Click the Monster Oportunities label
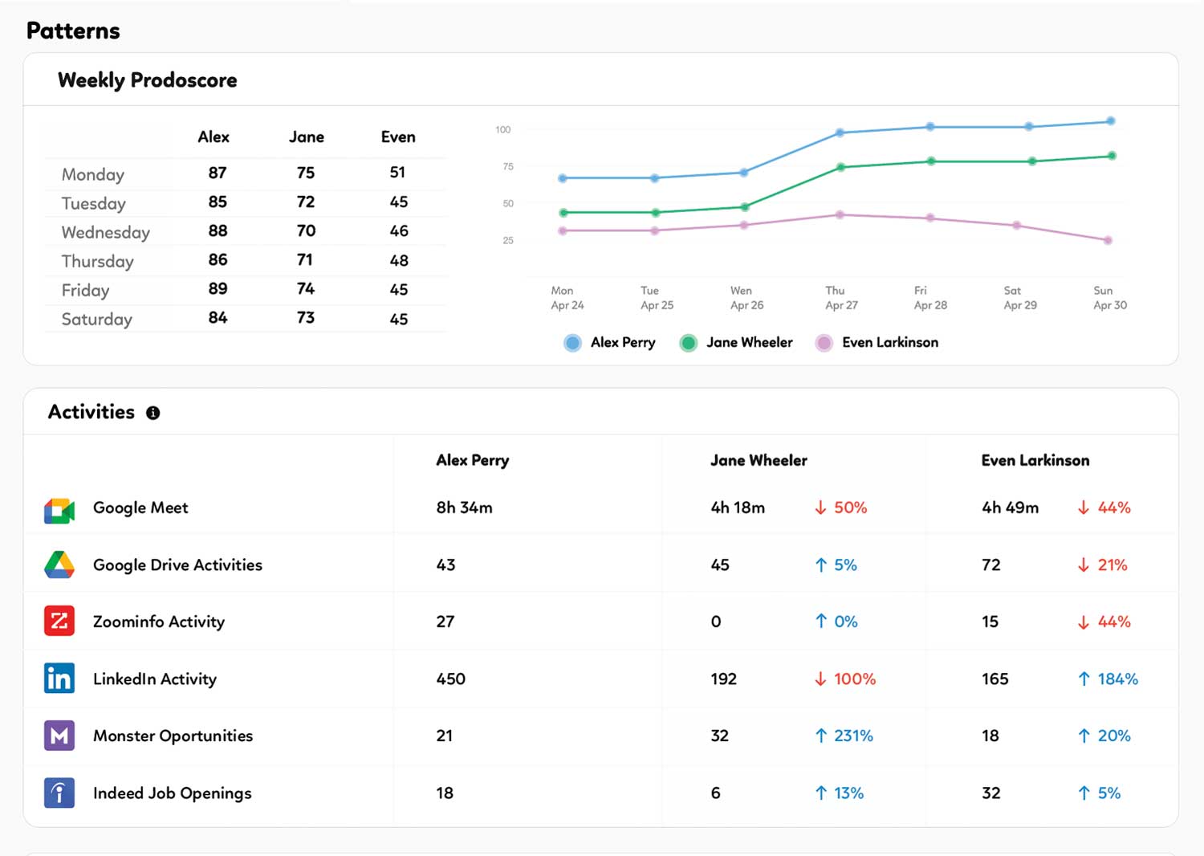 click(x=173, y=736)
